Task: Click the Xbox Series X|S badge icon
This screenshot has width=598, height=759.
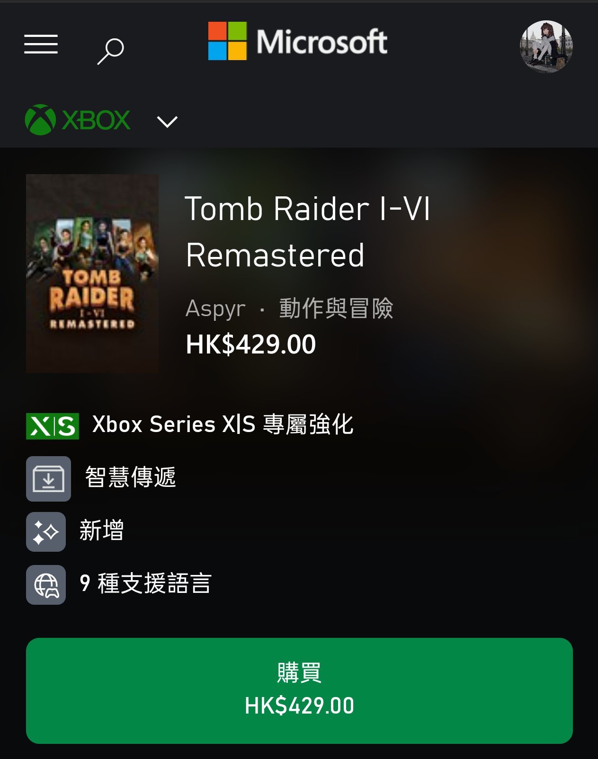Action: point(53,426)
